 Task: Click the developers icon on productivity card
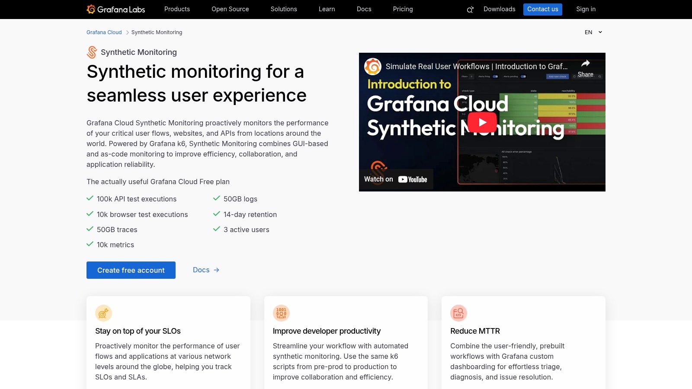pos(281,313)
